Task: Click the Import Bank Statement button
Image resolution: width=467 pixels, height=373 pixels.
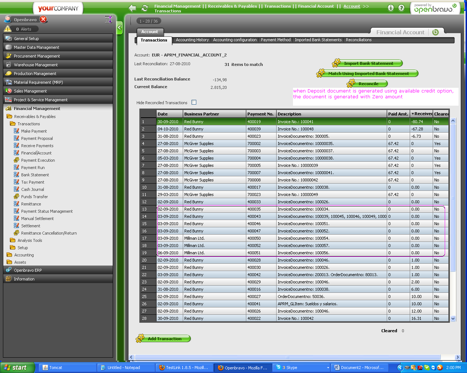Action: 368,63
